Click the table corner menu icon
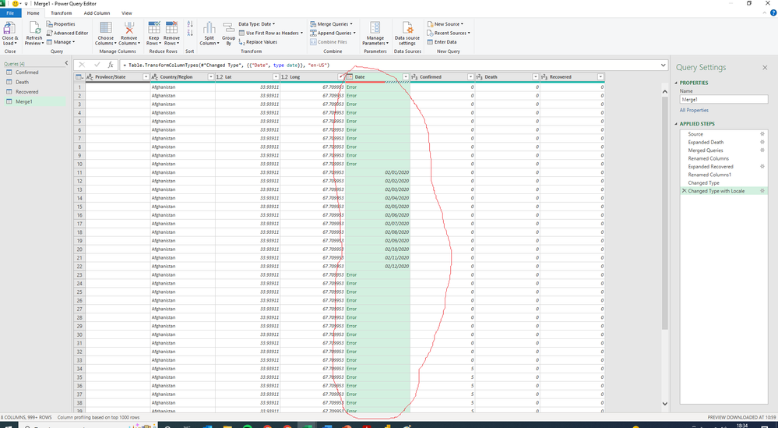778x428 pixels. click(x=79, y=77)
